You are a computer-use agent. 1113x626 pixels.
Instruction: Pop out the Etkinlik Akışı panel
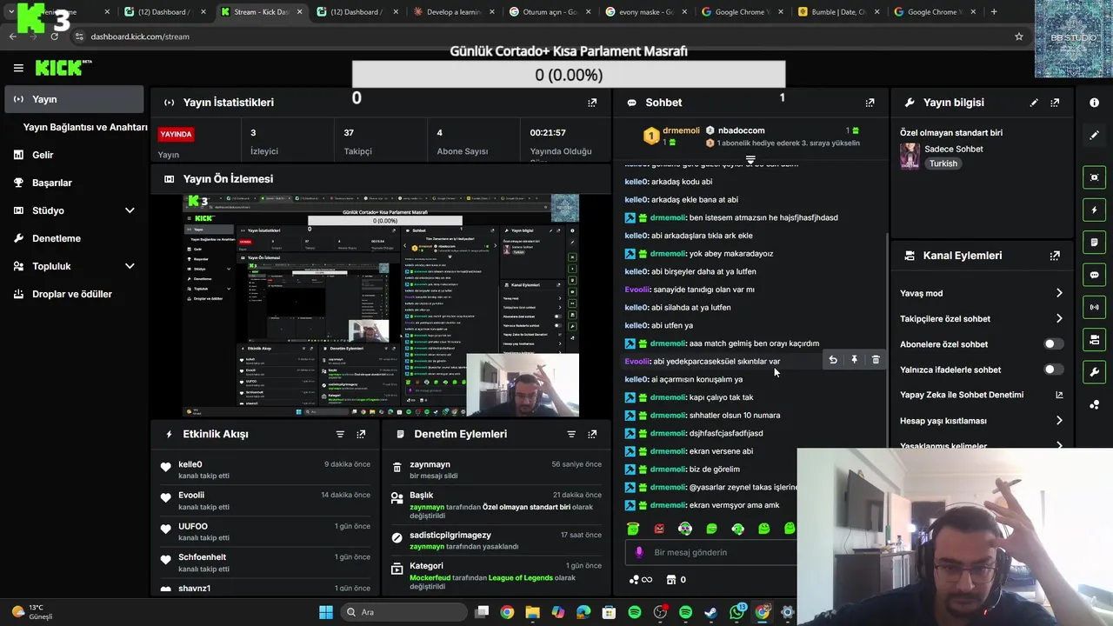361,434
